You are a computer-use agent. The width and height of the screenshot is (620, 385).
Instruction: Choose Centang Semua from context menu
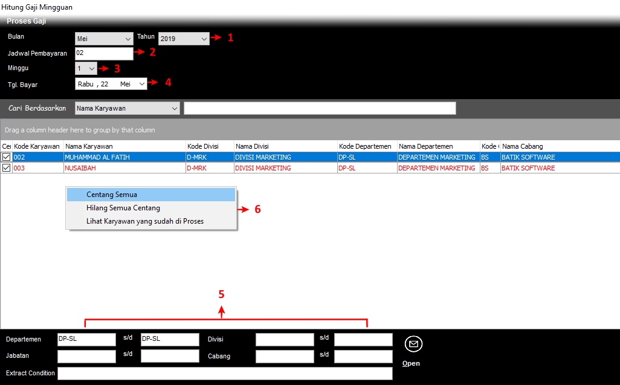point(111,195)
